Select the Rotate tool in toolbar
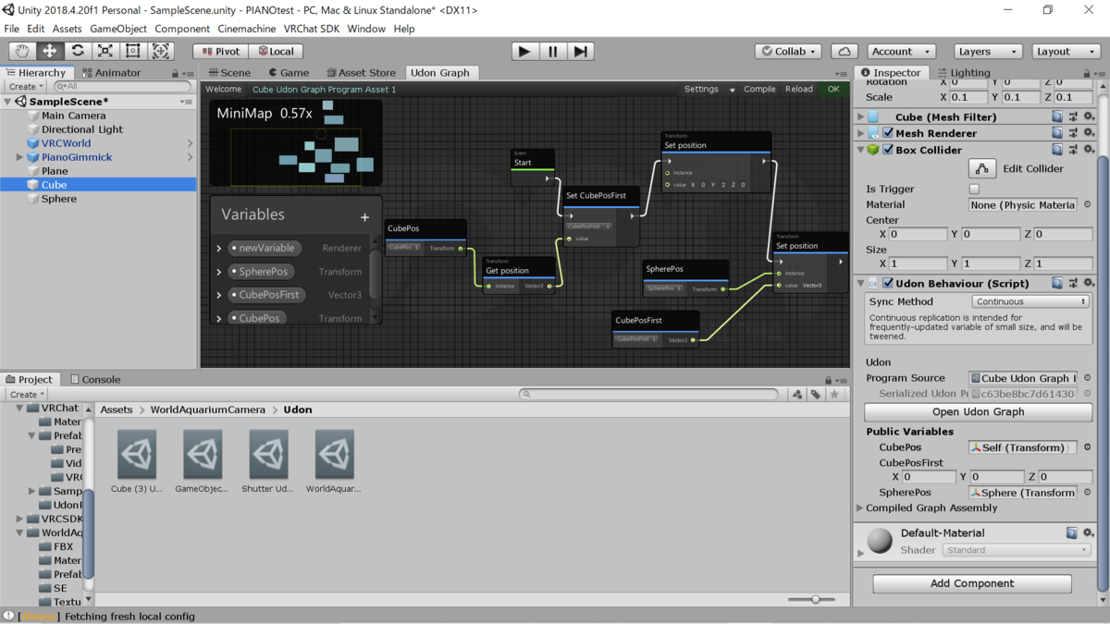This screenshot has height=624, width=1110. click(78, 52)
